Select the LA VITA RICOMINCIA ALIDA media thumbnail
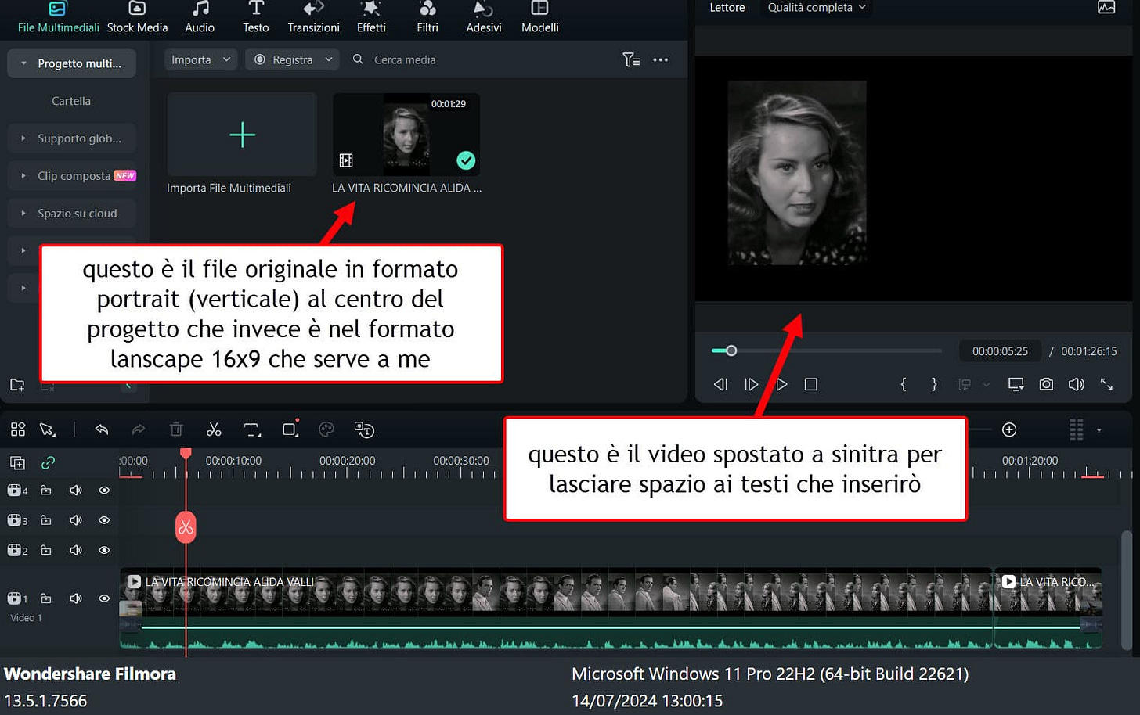Screen dimensions: 1140x715 coord(406,134)
